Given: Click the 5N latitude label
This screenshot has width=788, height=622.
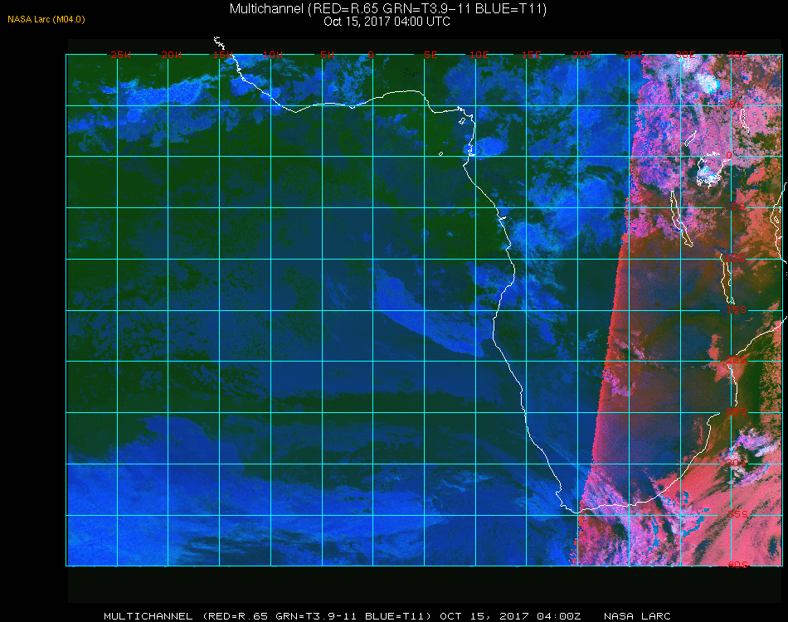Looking at the screenshot, I should tap(736, 104).
